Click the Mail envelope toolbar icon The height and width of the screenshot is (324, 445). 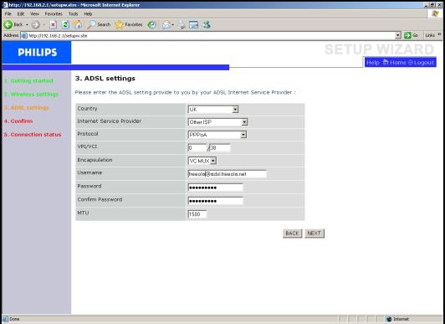pos(166,25)
